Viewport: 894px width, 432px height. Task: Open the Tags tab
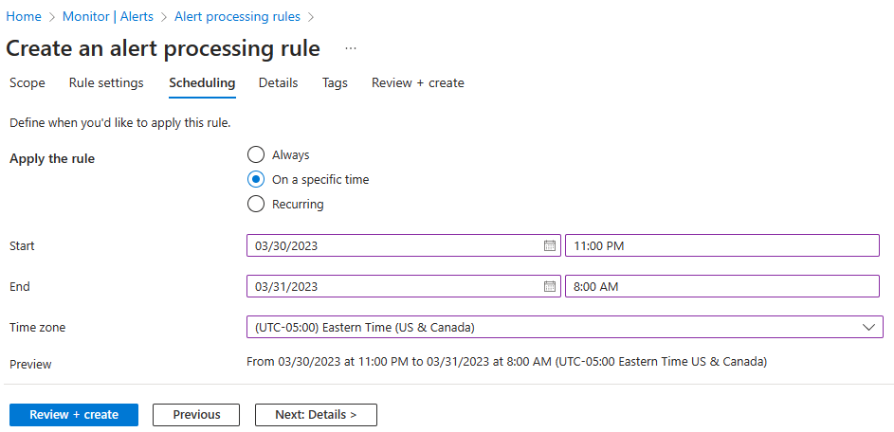click(x=335, y=82)
